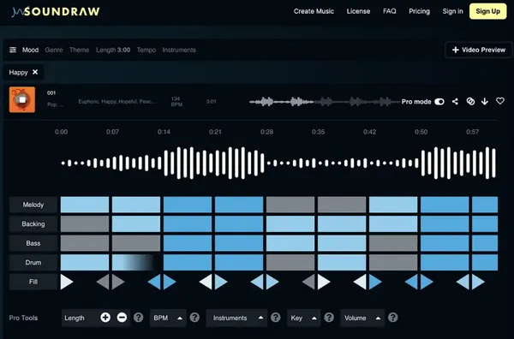
Task: Open the FAQ page
Action: [x=390, y=11]
